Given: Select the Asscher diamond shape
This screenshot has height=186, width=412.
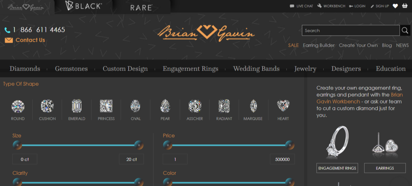Looking at the screenshot, I should point(195,110).
